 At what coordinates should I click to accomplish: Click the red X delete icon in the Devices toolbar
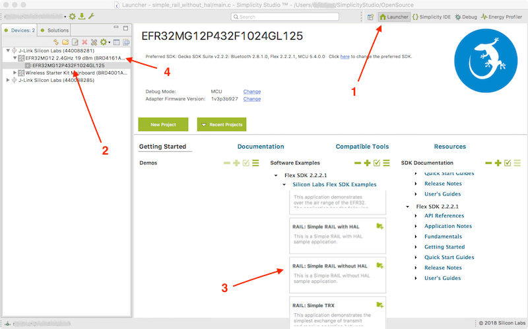pyautogui.click(x=84, y=42)
